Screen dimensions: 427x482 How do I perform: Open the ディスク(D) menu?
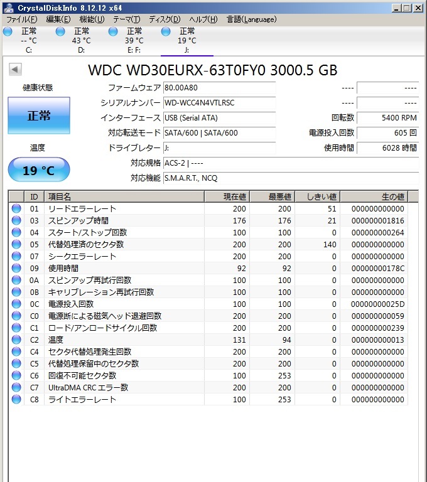pos(165,19)
